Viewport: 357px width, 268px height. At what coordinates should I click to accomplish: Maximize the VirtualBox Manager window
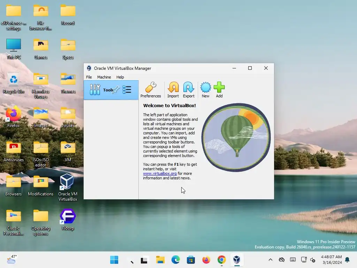(x=250, y=68)
